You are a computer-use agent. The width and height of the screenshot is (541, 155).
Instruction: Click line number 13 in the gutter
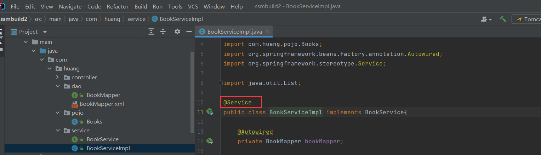click(x=201, y=132)
